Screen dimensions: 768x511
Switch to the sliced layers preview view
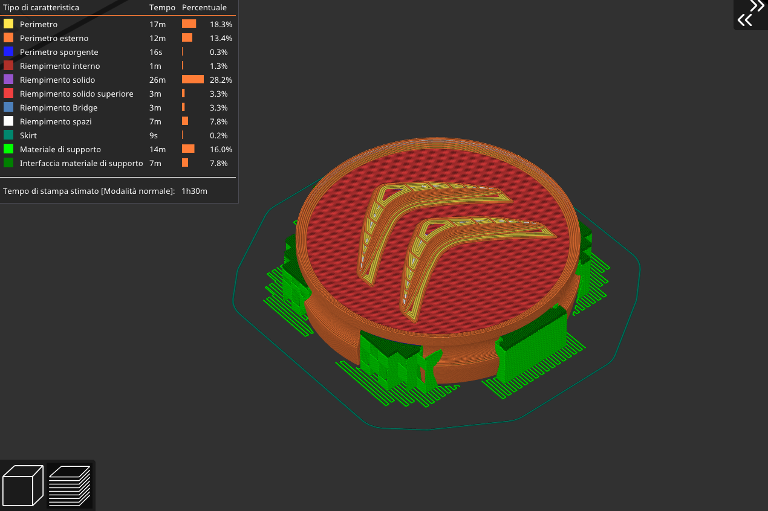[x=70, y=486]
